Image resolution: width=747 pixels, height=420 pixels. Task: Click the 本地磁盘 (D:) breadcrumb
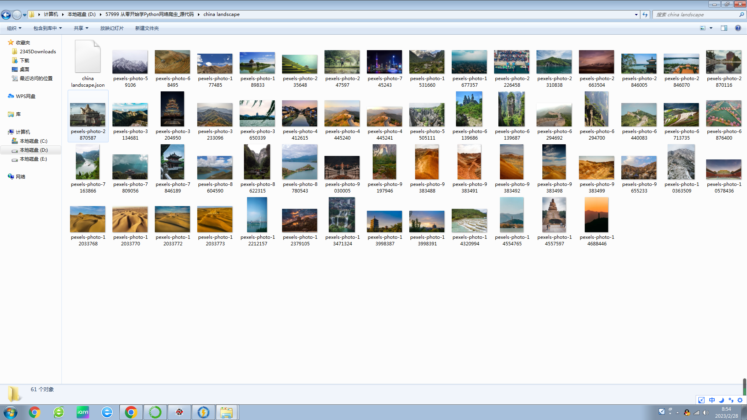click(x=81, y=14)
